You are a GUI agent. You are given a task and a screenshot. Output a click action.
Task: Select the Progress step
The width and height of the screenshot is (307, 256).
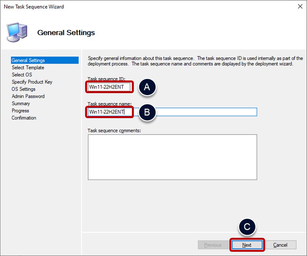coord(20,110)
